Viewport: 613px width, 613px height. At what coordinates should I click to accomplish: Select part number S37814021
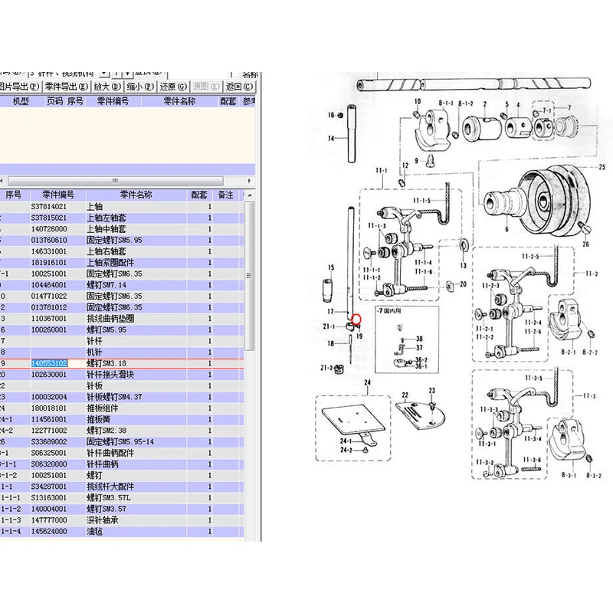click(49, 206)
